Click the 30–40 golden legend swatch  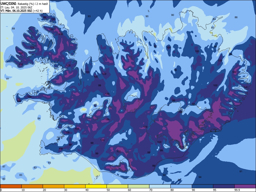pos(75,186)
